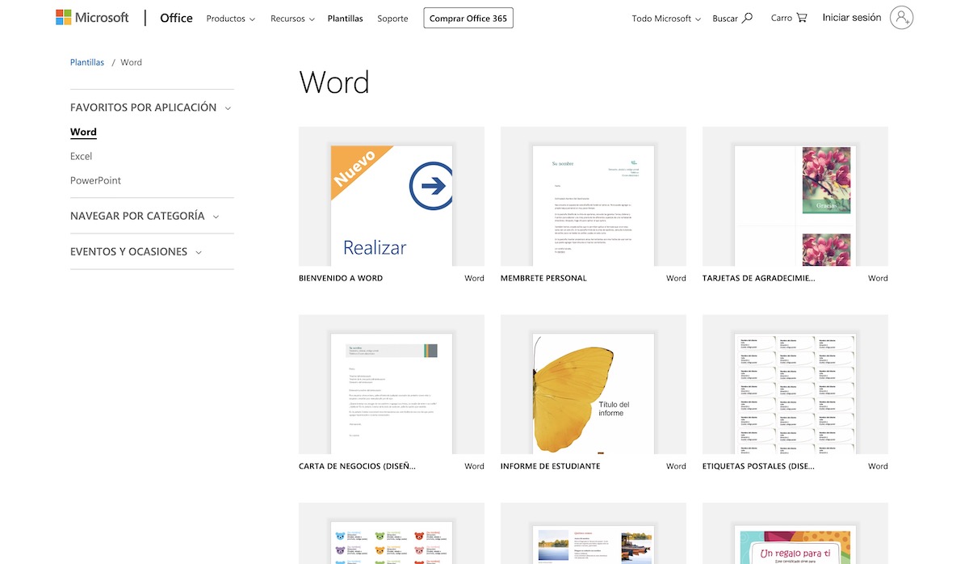The width and height of the screenshot is (969, 564).
Task: Select Excel in the sidebar
Action: pyautogui.click(x=81, y=156)
